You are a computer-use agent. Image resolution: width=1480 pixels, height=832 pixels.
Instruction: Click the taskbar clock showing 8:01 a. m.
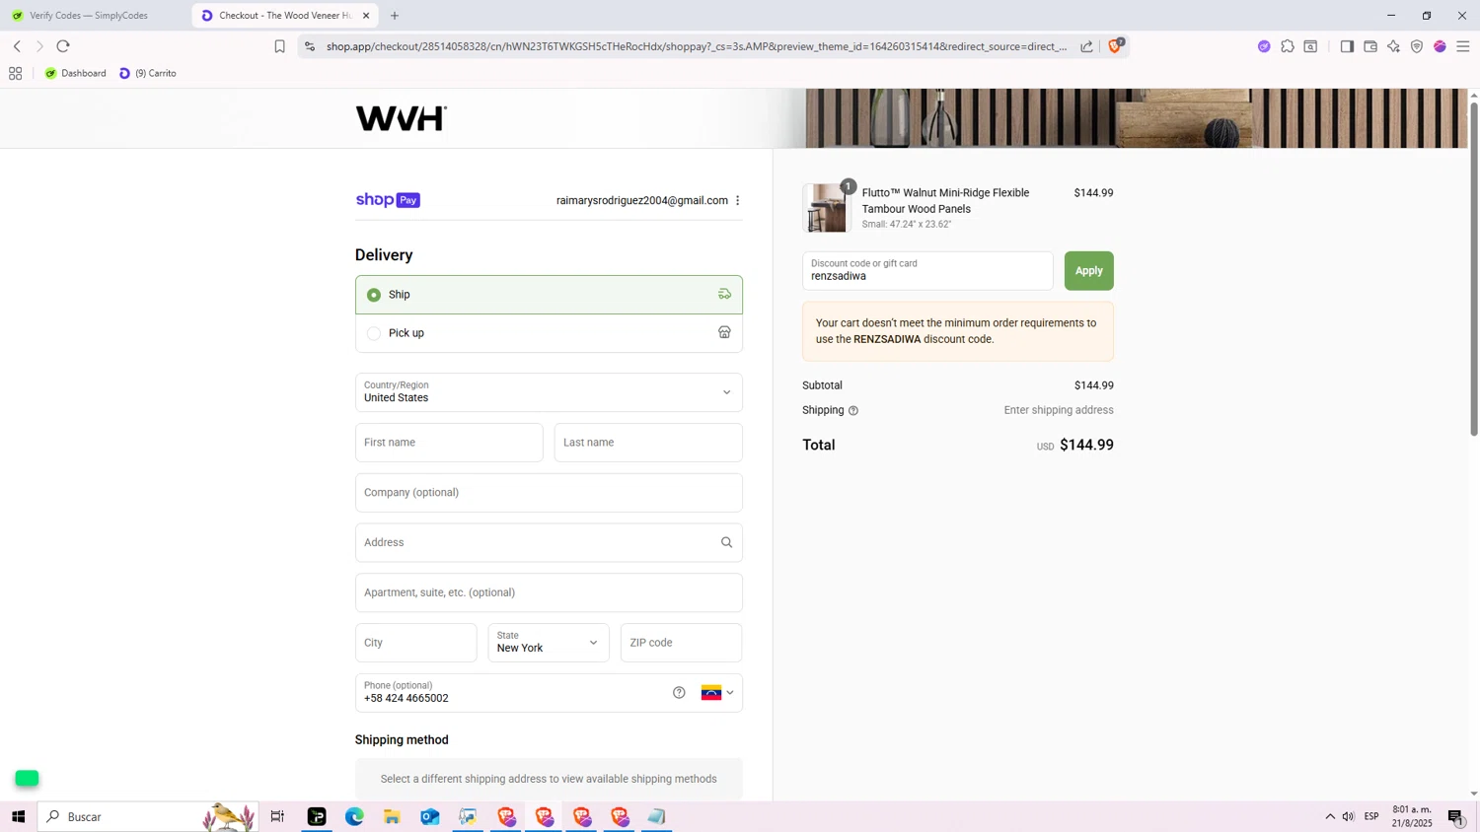pyautogui.click(x=1412, y=816)
